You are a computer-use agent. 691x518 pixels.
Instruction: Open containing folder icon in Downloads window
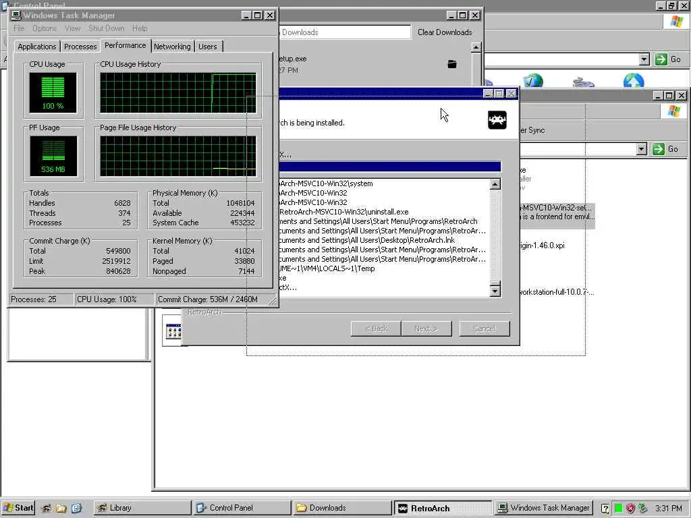click(x=452, y=64)
